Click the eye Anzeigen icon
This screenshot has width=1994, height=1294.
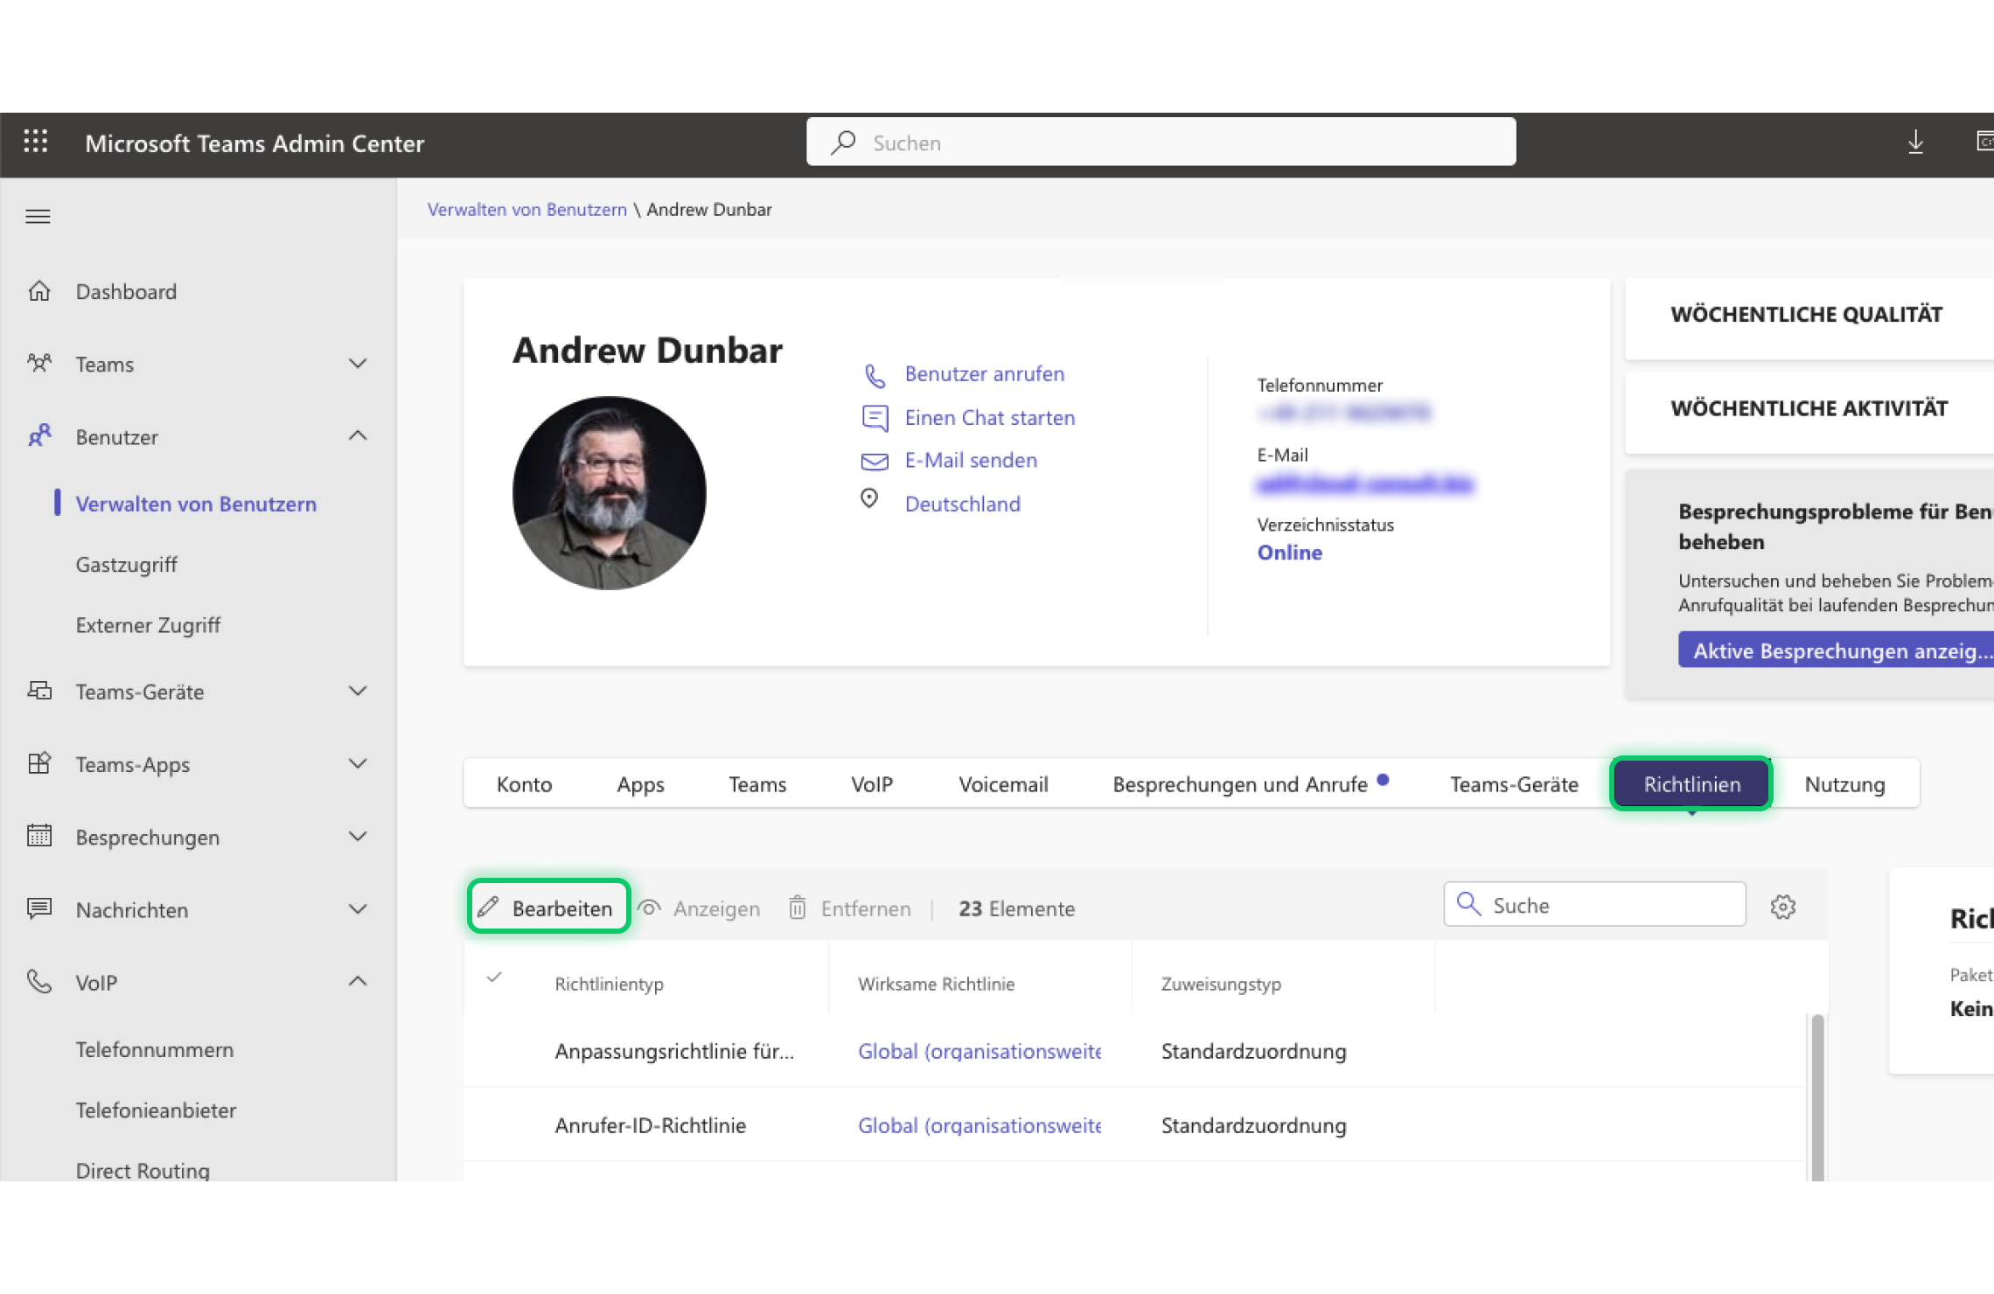pos(649,908)
